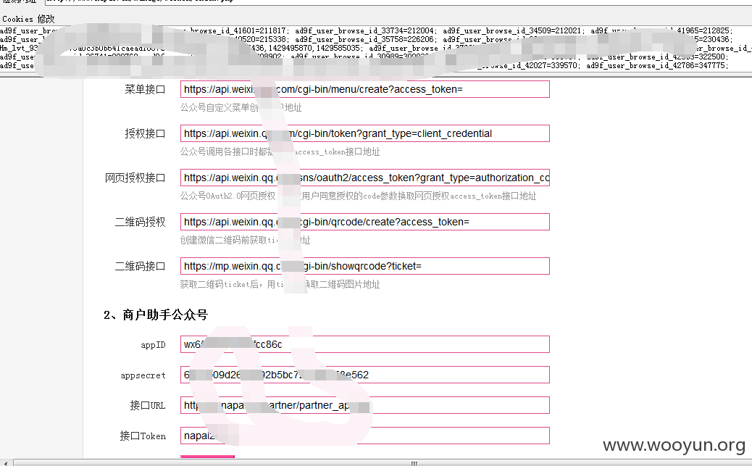Click the 网页授权接口 label
This screenshot has width=752, height=466.
(x=135, y=178)
